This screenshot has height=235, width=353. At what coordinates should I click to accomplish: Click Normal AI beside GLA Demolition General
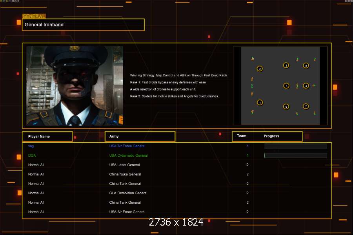(x=36, y=193)
